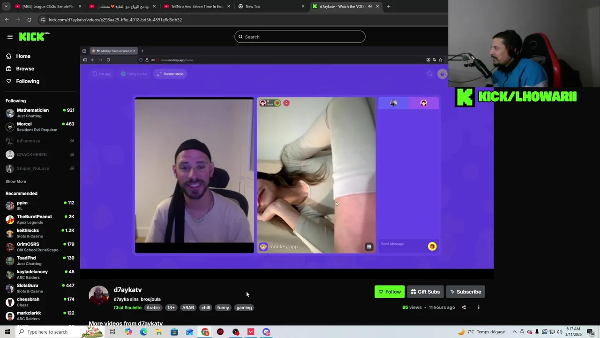Open the d7aykatv channel name link
The image size is (600, 338).
pyautogui.click(x=127, y=290)
